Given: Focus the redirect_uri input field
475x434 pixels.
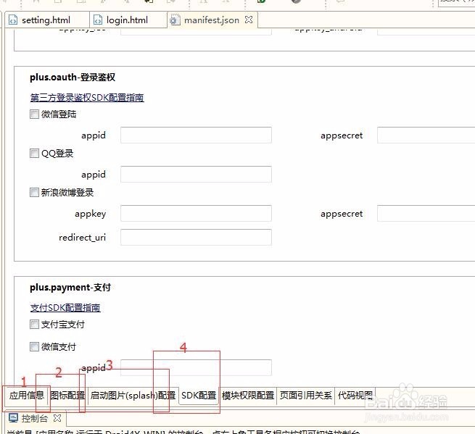Looking at the screenshot, I should click(196, 237).
